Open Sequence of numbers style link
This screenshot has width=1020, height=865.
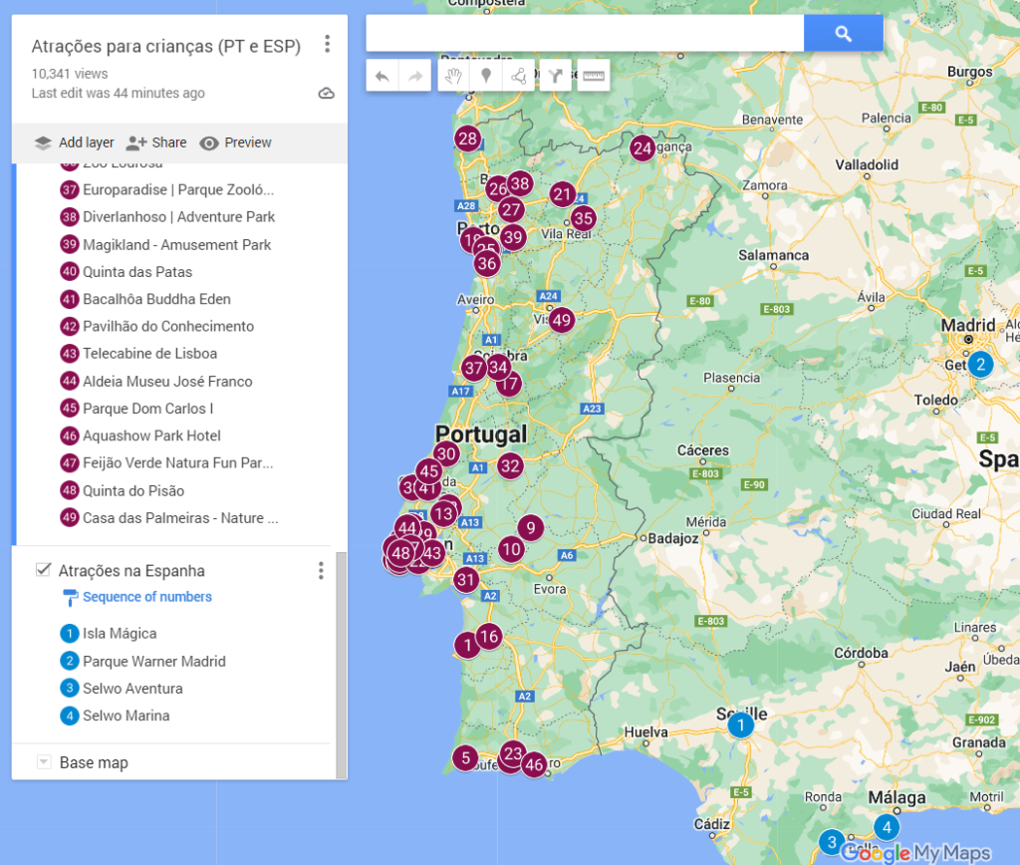(x=146, y=597)
